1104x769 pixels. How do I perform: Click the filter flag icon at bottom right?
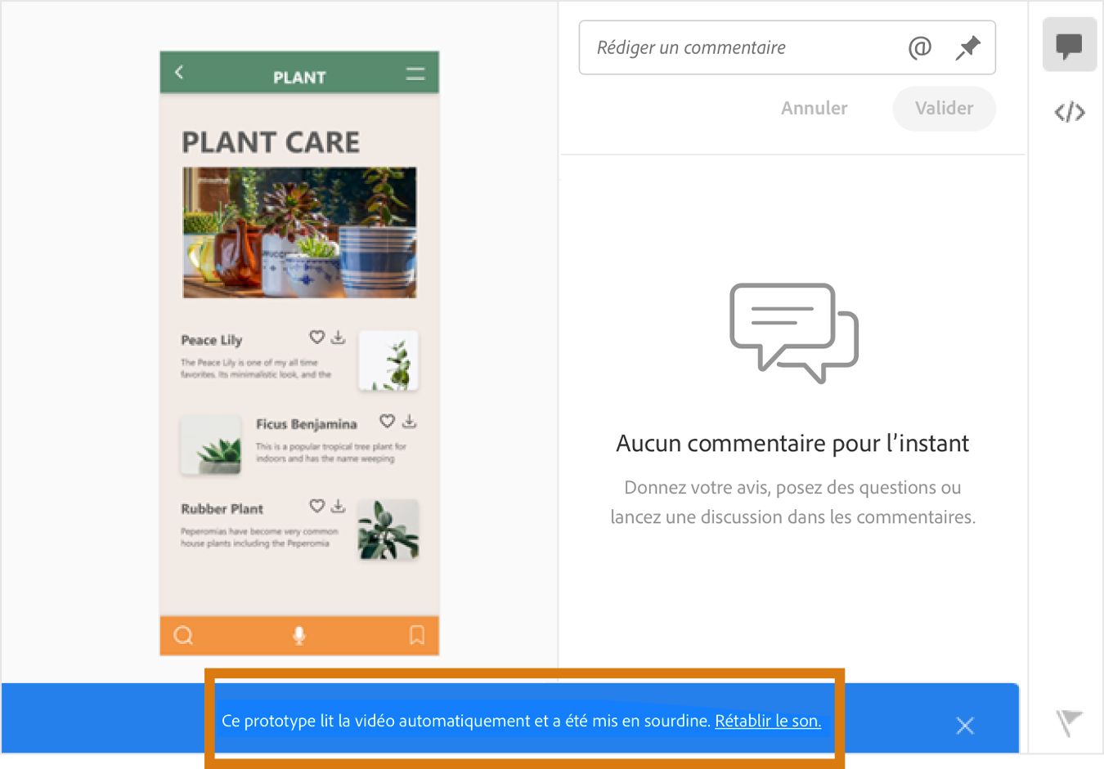1067,723
